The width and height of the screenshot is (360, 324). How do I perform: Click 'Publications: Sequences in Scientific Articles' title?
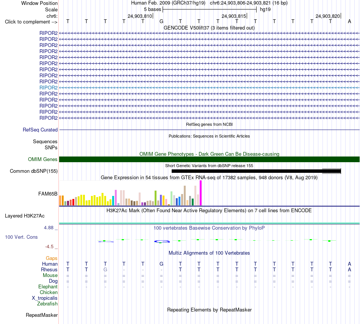209,136
